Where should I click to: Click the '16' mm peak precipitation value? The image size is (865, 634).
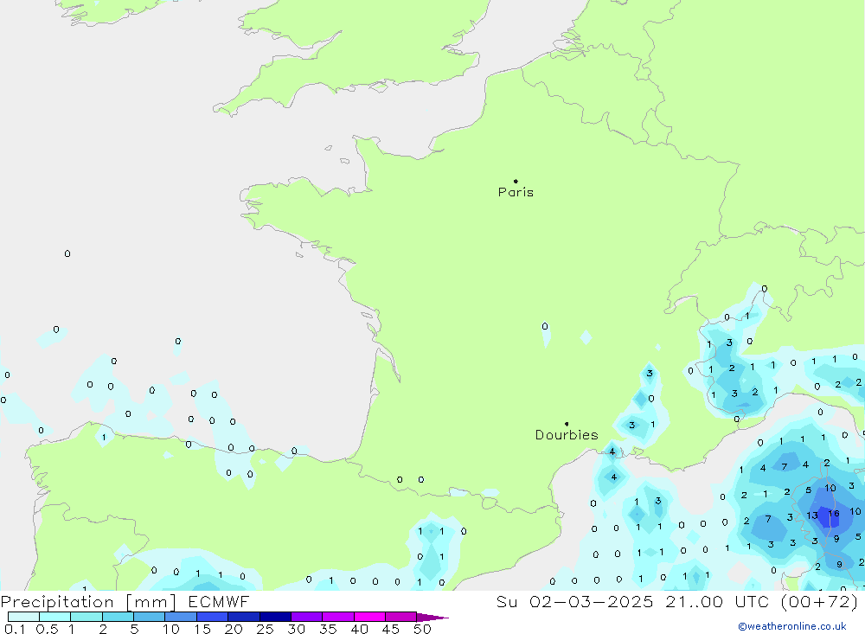click(834, 514)
